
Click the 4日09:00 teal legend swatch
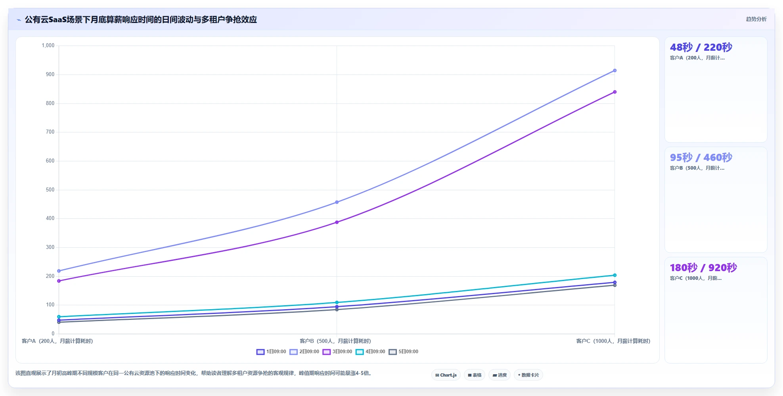pyautogui.click(x=360, y=352)
